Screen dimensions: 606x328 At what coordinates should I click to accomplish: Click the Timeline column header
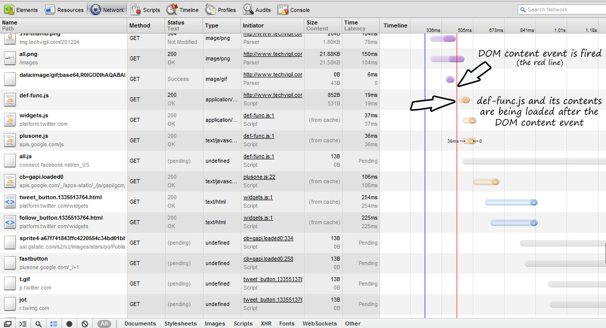(x=396, y=25)
